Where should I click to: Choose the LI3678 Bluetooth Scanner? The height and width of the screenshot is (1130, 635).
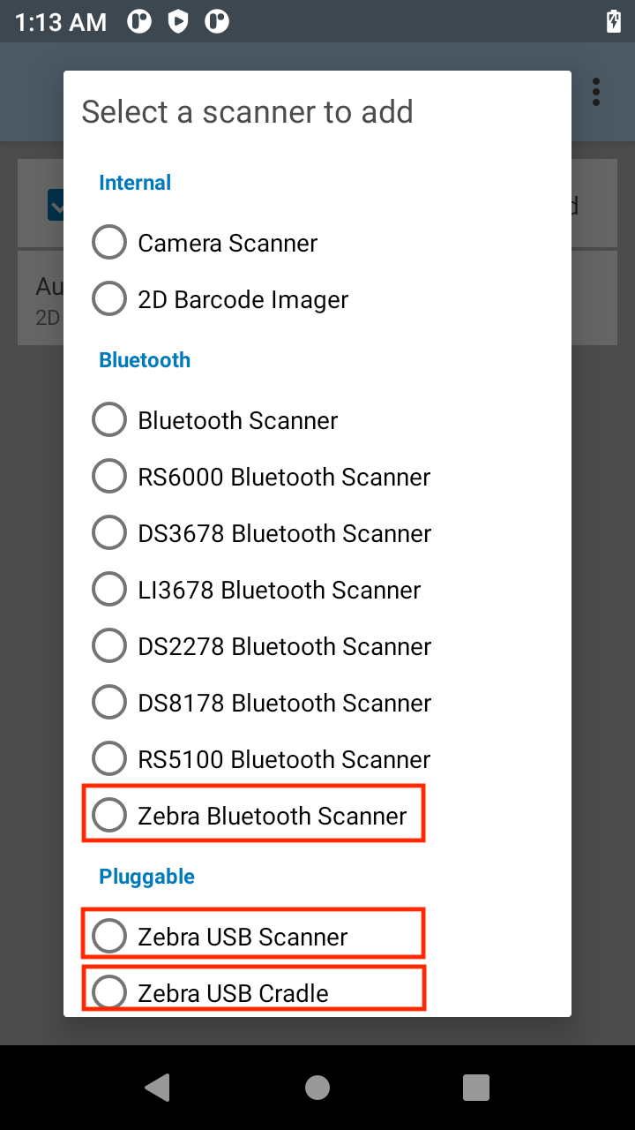[109, 590]
